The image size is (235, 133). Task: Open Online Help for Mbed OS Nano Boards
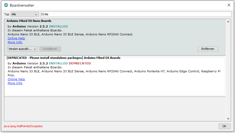coord(16,38)
